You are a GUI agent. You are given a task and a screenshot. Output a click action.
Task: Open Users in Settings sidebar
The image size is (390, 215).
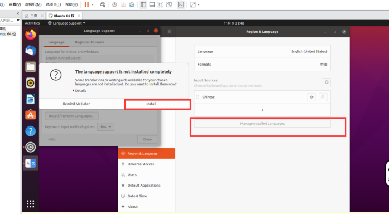147,175
